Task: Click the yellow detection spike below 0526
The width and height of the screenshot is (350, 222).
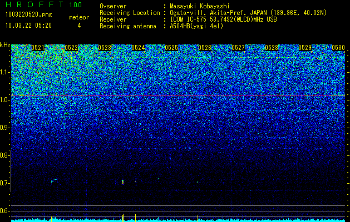Action: point(198,219)
